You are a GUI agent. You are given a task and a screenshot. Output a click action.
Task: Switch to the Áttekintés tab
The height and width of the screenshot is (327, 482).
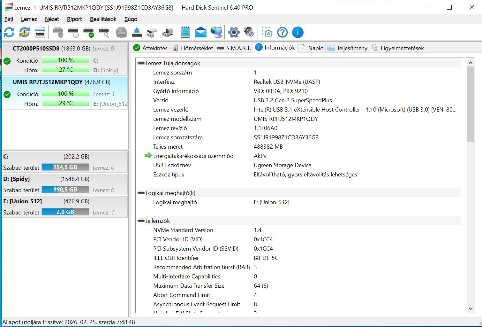tap(150, 48)
